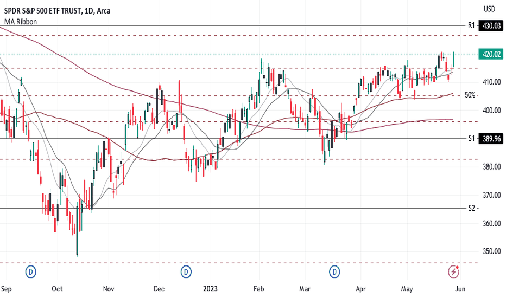Click the dividend marker in mid-March
The height and width of the screenshot is (298, 506).
click(334, 272)
